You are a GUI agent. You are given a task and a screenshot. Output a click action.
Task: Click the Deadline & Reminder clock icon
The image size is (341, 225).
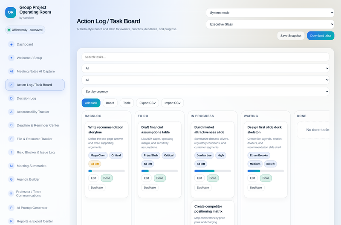12,125
